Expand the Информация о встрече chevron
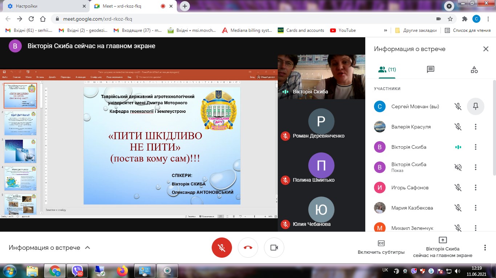Screen dimensions: 496x278 (87, 248)
